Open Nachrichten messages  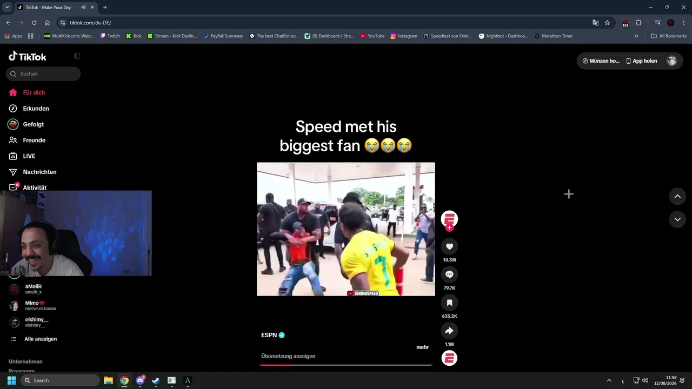pyautogui.click(x=39, y=172)
